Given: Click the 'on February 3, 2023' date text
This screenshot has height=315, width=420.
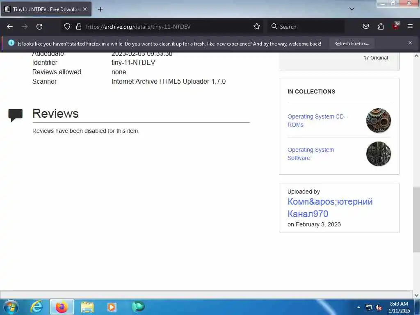Looking at the screenshot, I should click(x=314, y=224).
